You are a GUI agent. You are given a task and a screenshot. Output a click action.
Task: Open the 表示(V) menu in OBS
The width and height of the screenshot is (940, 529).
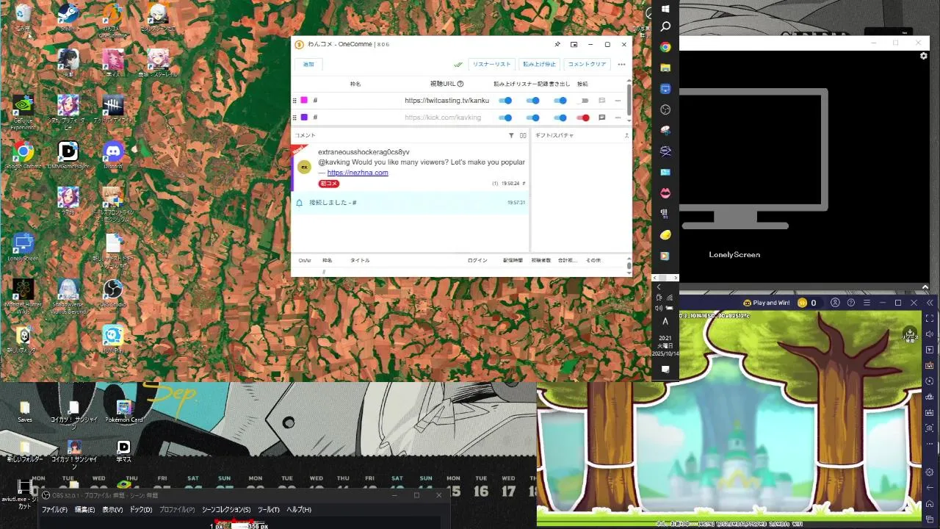(112, 509)
